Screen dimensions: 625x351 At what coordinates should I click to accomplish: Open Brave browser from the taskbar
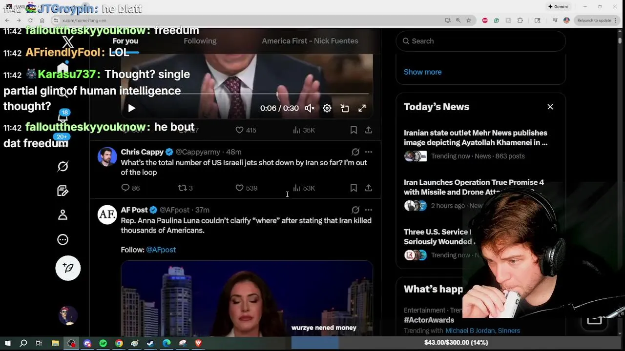click(x=198, y=343)
